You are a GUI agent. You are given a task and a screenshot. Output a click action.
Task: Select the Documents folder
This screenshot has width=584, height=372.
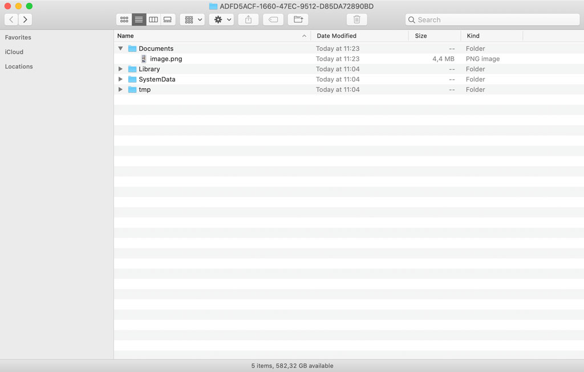tap(156, 48)
